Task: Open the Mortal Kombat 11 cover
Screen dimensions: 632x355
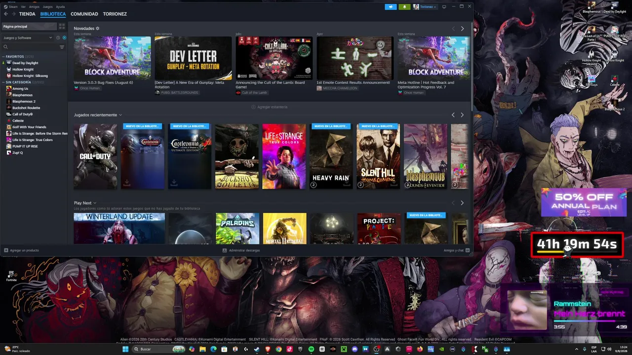Action: point(285,228)
